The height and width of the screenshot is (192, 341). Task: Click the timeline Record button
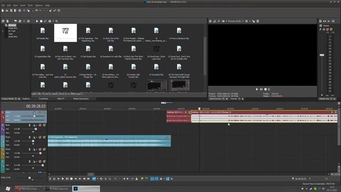(50, 179)
